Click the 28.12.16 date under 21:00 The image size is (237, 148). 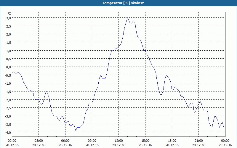[x=198, y=145]
